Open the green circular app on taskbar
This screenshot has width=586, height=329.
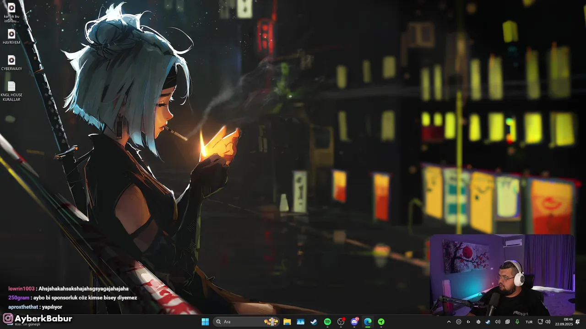381,322
